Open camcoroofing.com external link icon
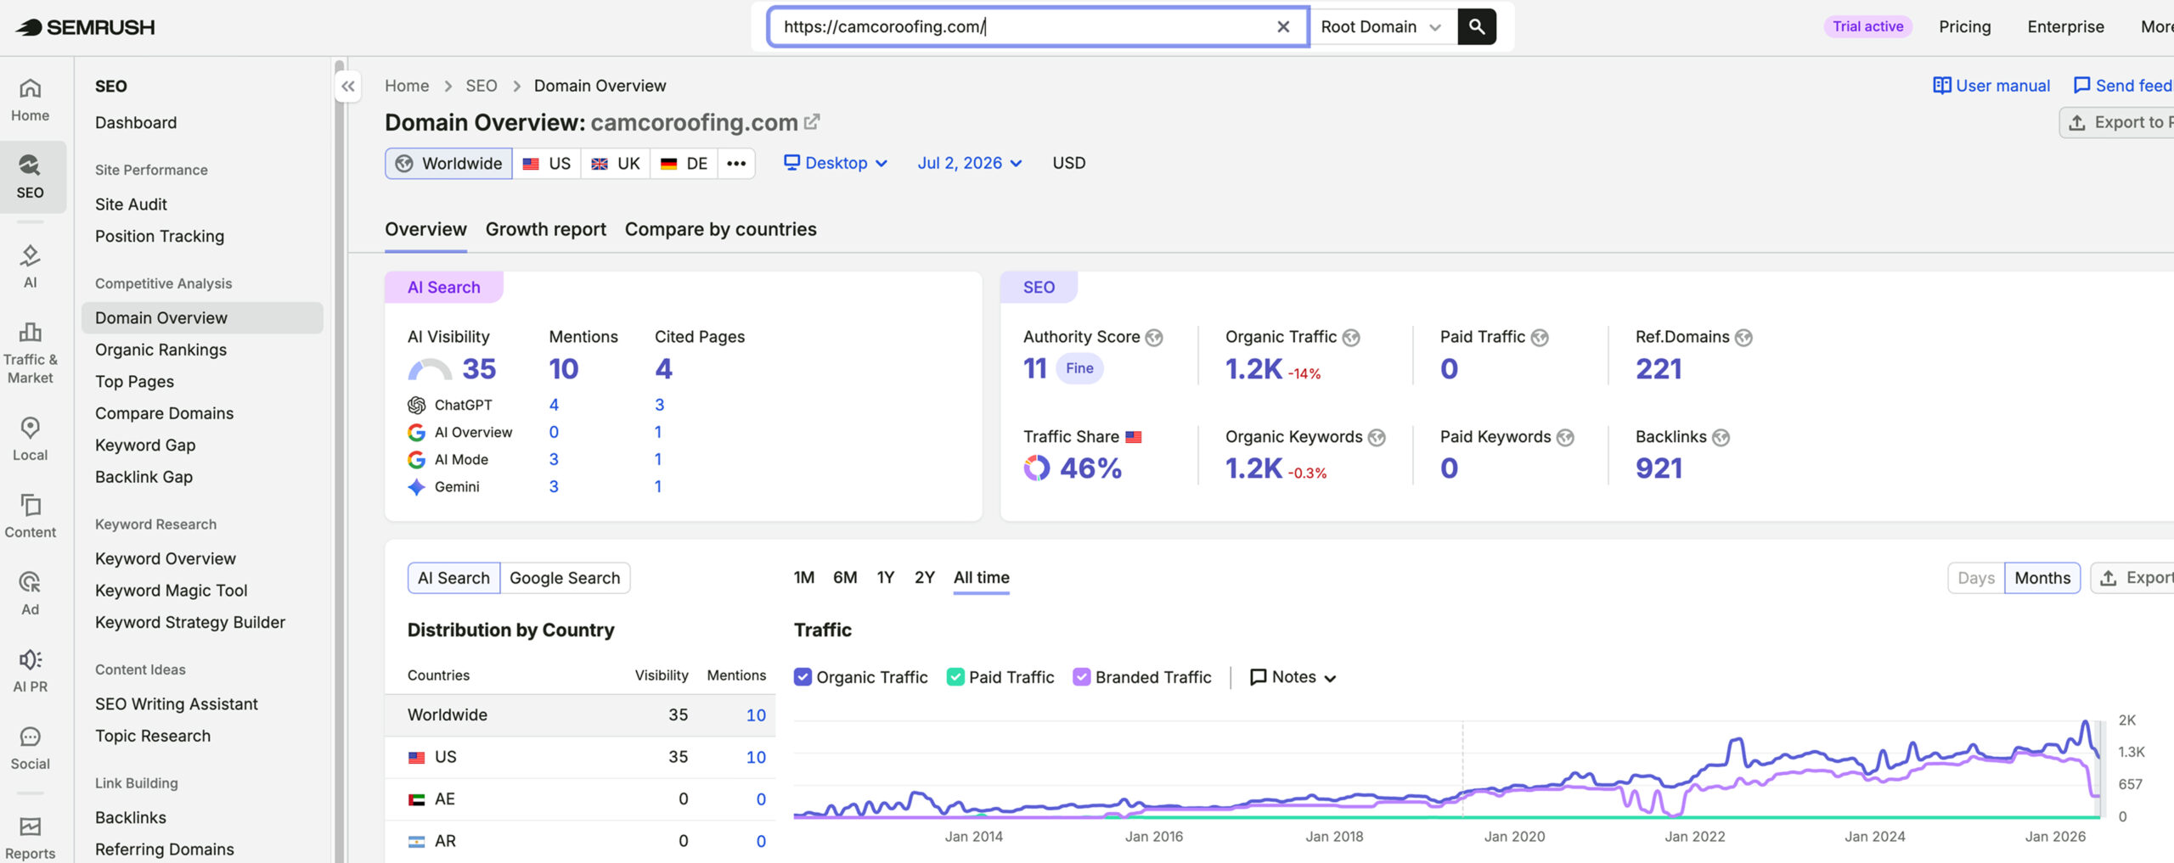Viewport: 2174px width, 863px height. (x=812, y=122)
